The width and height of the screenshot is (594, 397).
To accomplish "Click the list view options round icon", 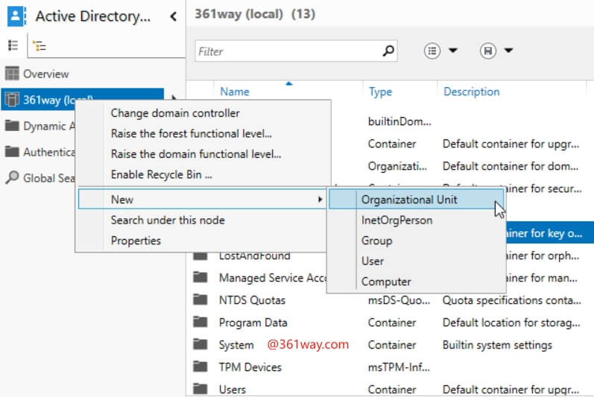I will (x=432, y=51).
